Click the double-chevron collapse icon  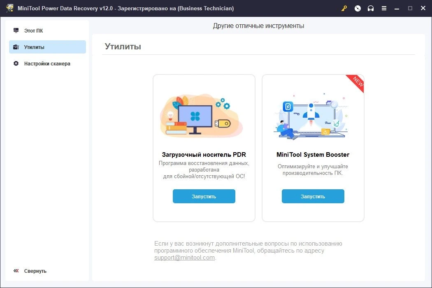(16, 271)
